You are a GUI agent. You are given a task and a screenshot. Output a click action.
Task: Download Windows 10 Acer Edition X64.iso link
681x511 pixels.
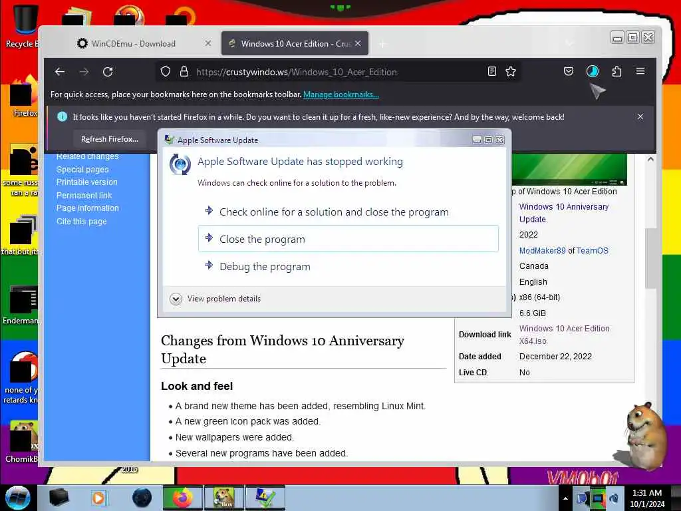pos(564,335)
